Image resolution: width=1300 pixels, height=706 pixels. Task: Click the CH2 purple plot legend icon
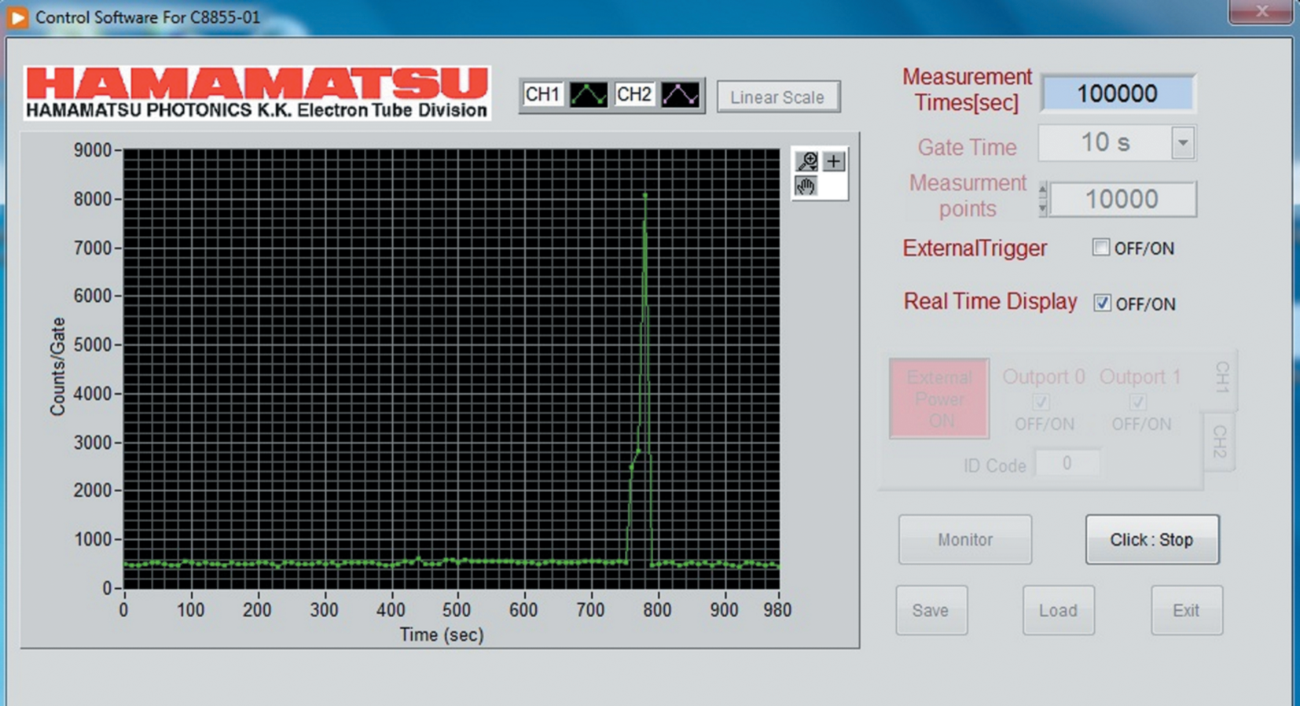tap(680, 95)
